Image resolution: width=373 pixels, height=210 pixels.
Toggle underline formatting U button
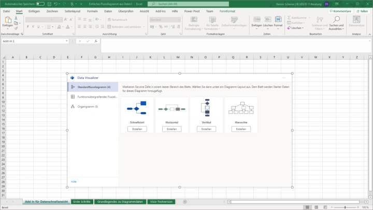38,26
